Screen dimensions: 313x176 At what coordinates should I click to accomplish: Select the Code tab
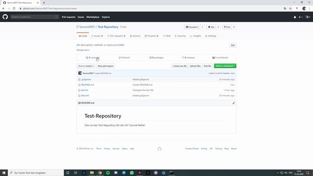[83, 36]
